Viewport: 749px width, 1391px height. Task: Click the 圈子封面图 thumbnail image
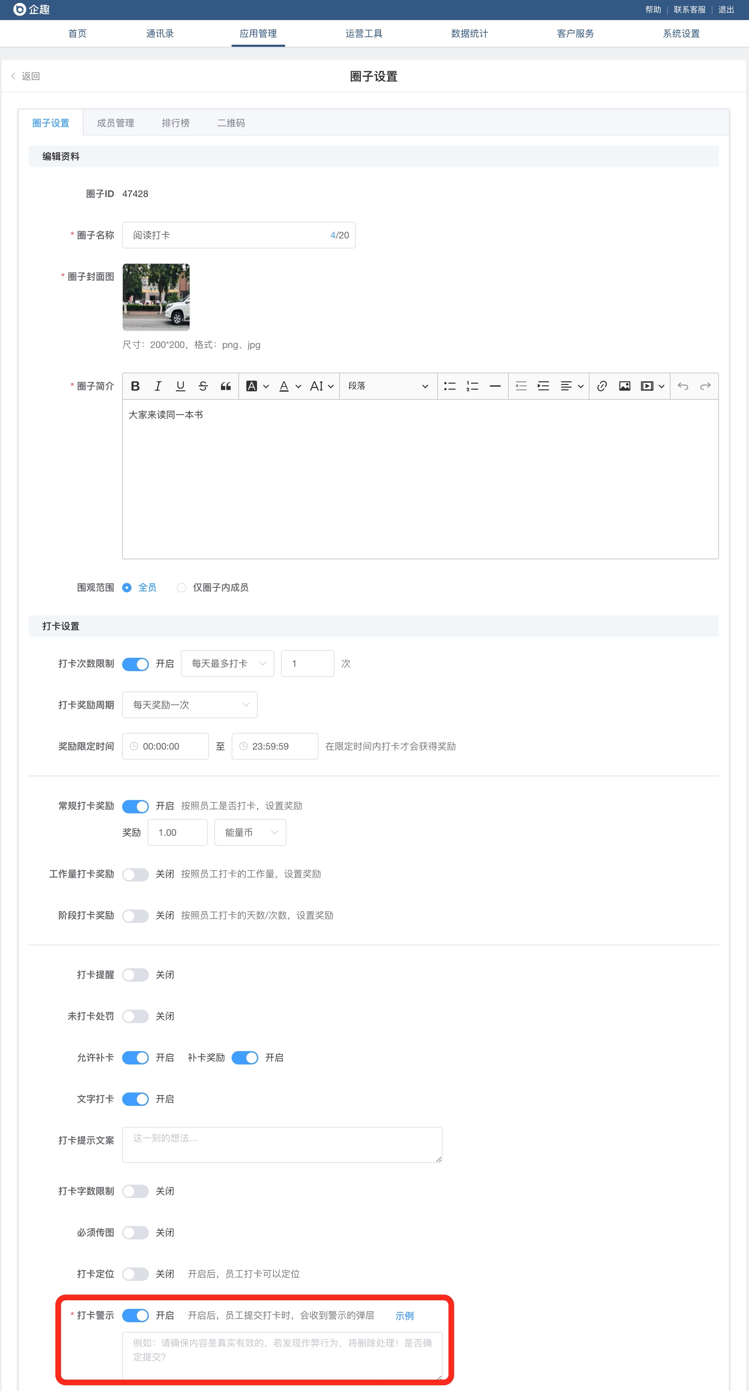click(x=156, y=297)
